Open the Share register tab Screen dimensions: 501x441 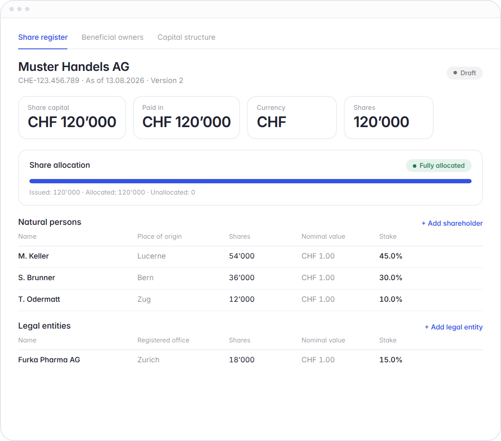point(43,38)
